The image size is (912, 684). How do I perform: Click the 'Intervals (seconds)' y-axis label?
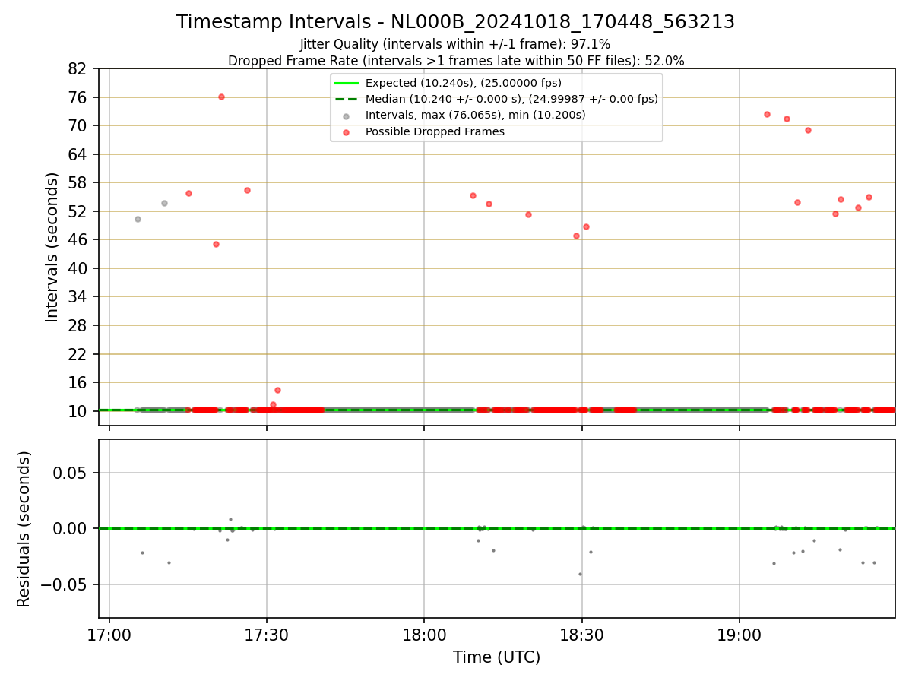(52, 247)
